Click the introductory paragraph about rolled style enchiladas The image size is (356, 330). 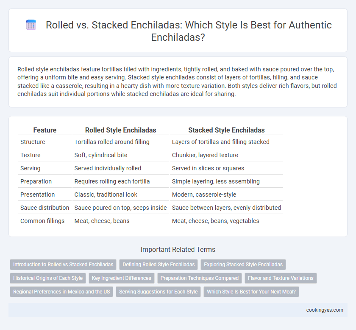[177, 82]
